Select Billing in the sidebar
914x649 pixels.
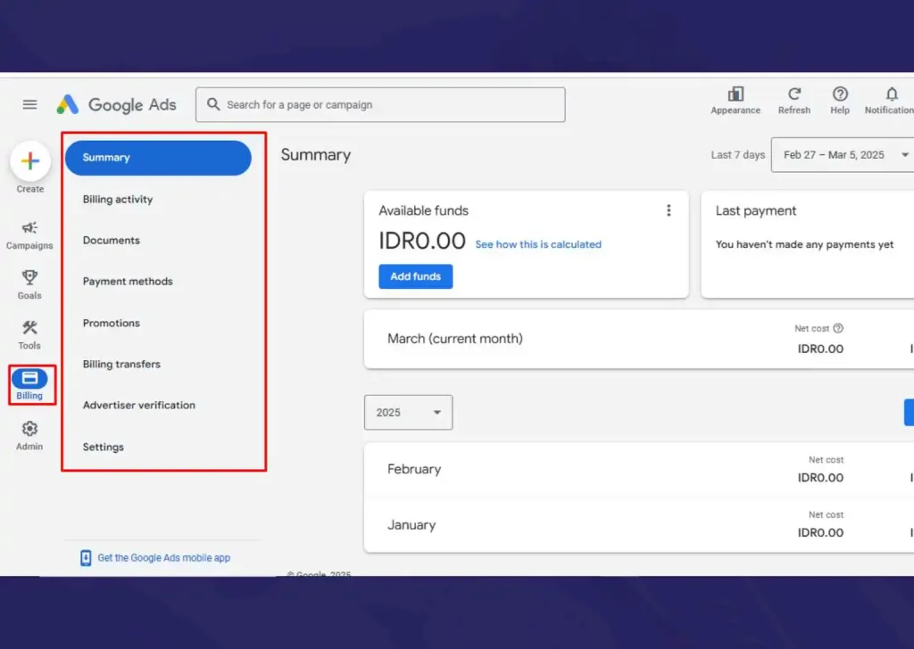[x=29, y=384]
